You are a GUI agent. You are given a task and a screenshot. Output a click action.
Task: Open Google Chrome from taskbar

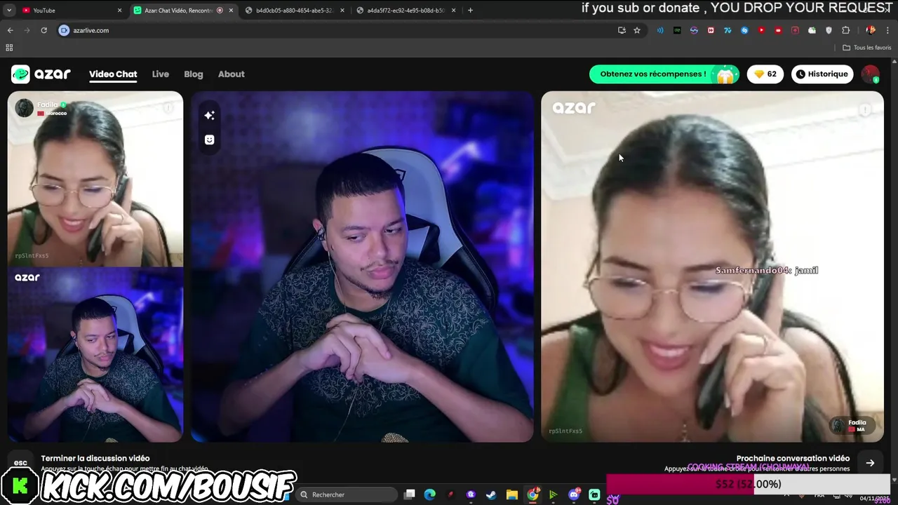click(x=532, y=494)
